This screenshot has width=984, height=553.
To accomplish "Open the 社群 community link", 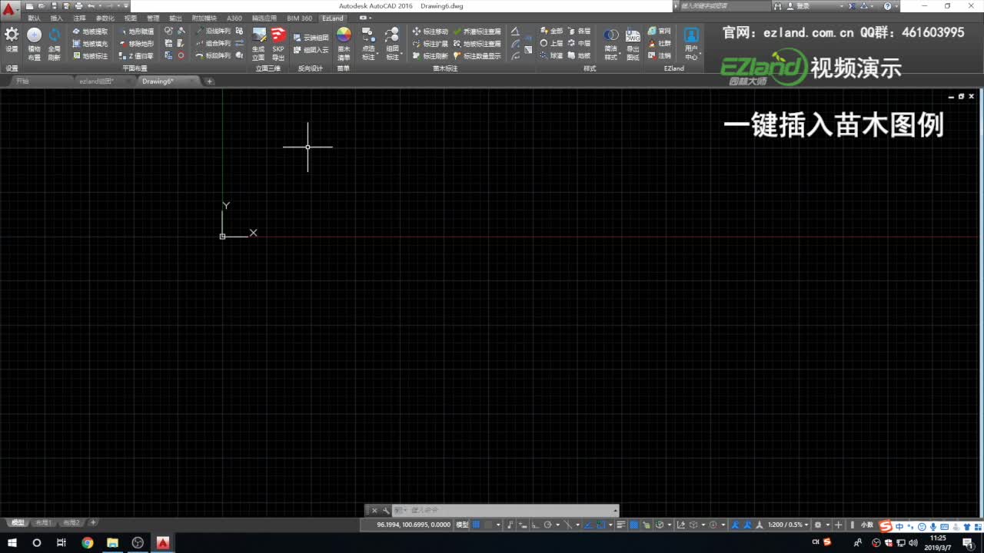I will (660, 44).
